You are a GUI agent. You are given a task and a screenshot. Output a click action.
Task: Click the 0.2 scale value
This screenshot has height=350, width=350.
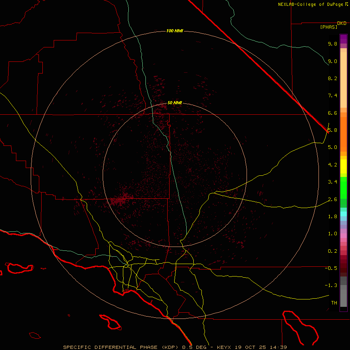click(332, 251)
